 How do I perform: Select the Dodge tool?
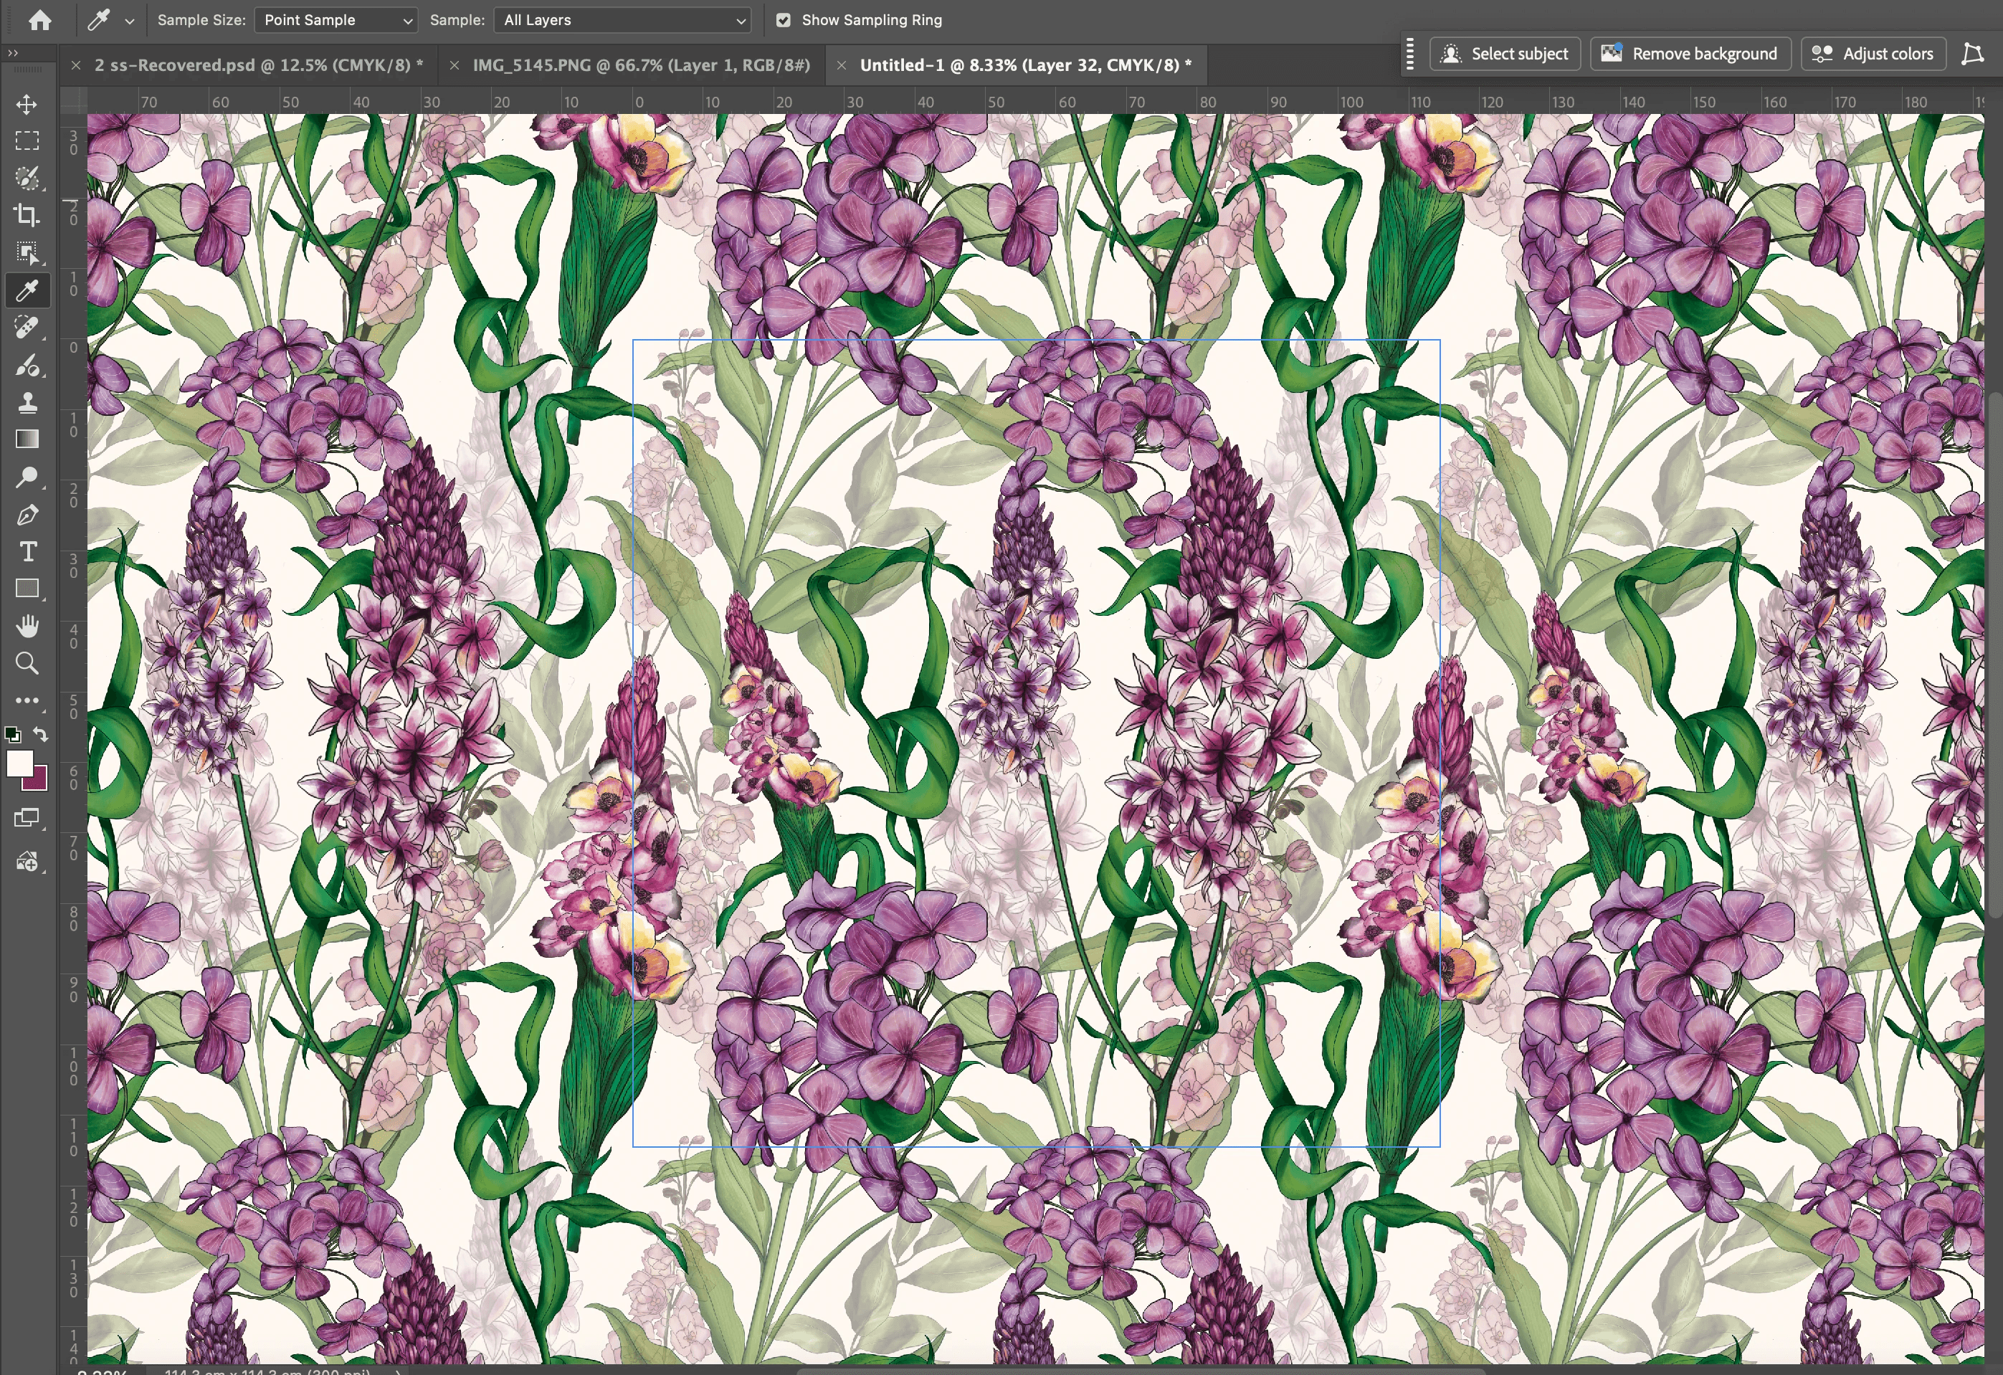tap(27, 477)
